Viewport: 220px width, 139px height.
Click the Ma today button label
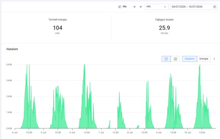(125, 6)
